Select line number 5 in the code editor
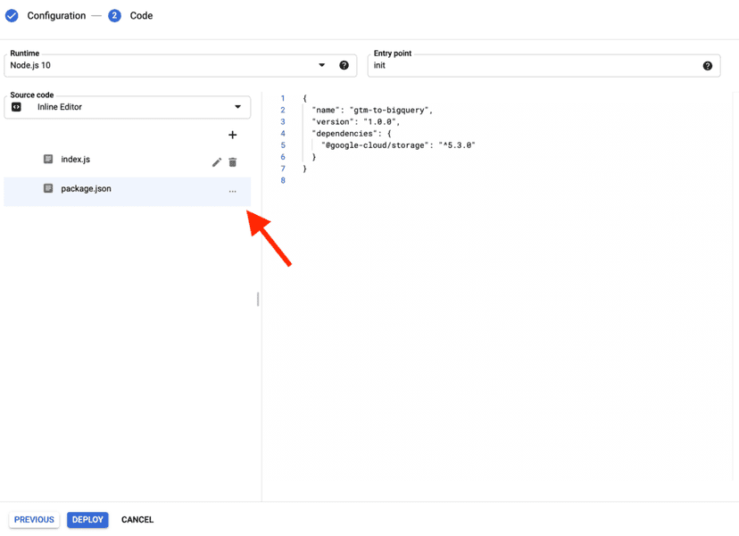 283,144
